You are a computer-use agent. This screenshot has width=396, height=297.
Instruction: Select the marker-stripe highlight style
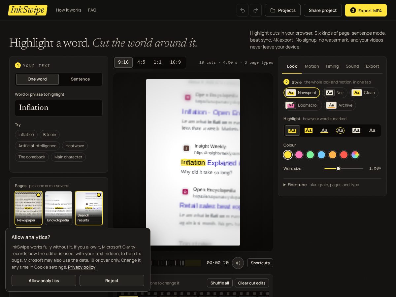(292, 130)
